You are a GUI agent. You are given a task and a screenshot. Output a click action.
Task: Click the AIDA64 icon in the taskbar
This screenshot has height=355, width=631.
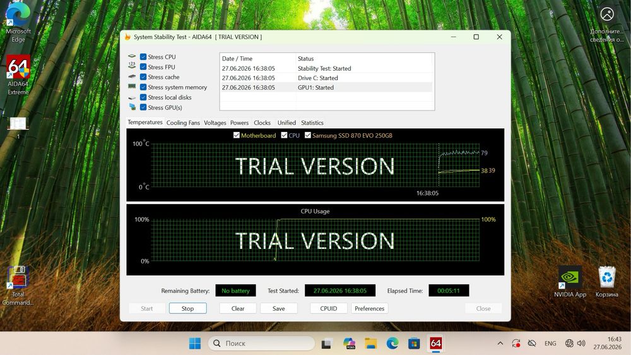[x=435, y=344]
